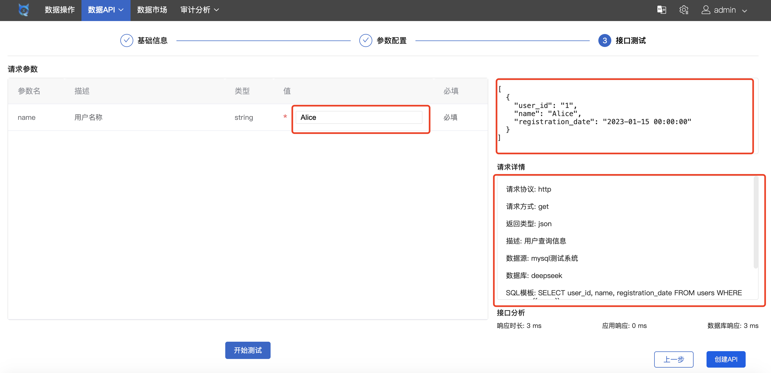
Task: Click the 基础信息 step checkmark circle
Action: (127, 40)
